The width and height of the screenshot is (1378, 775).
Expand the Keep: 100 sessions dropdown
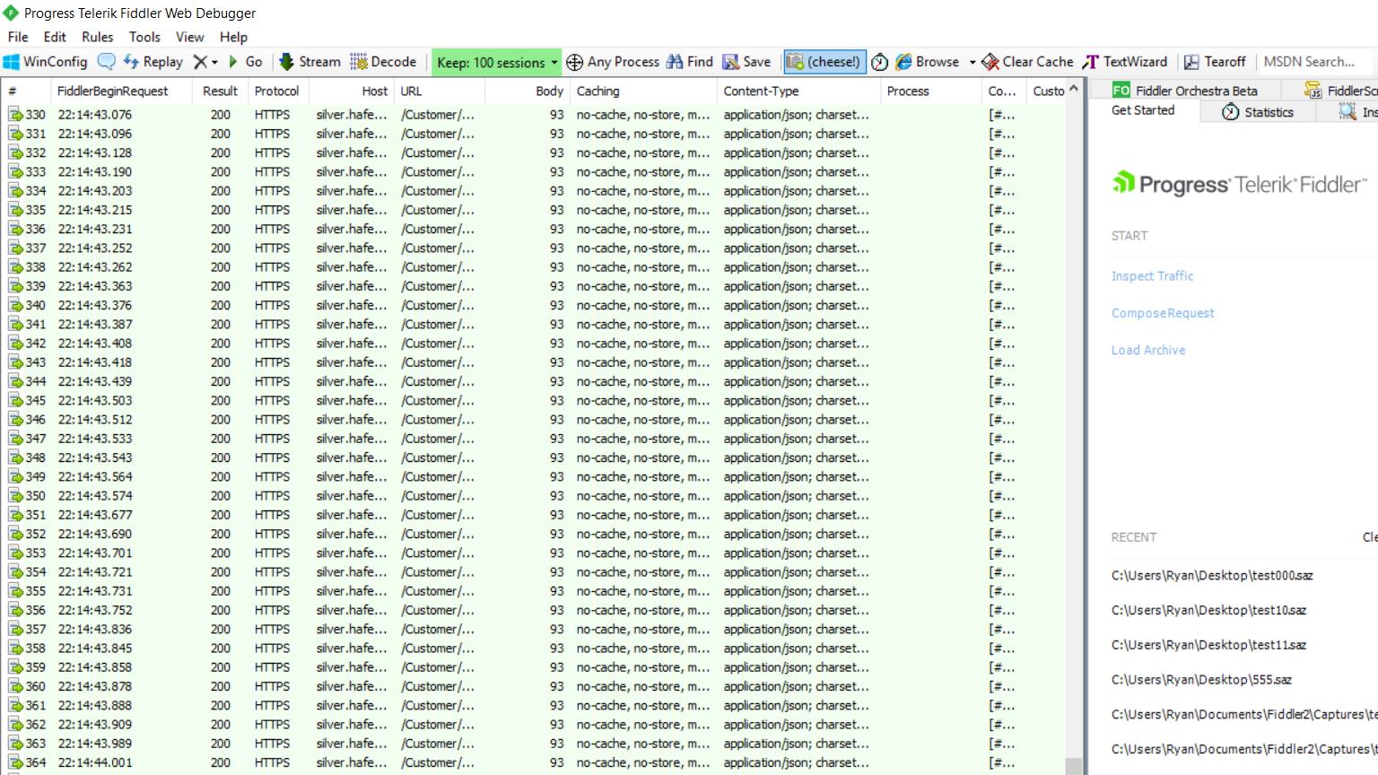(554, 63)
